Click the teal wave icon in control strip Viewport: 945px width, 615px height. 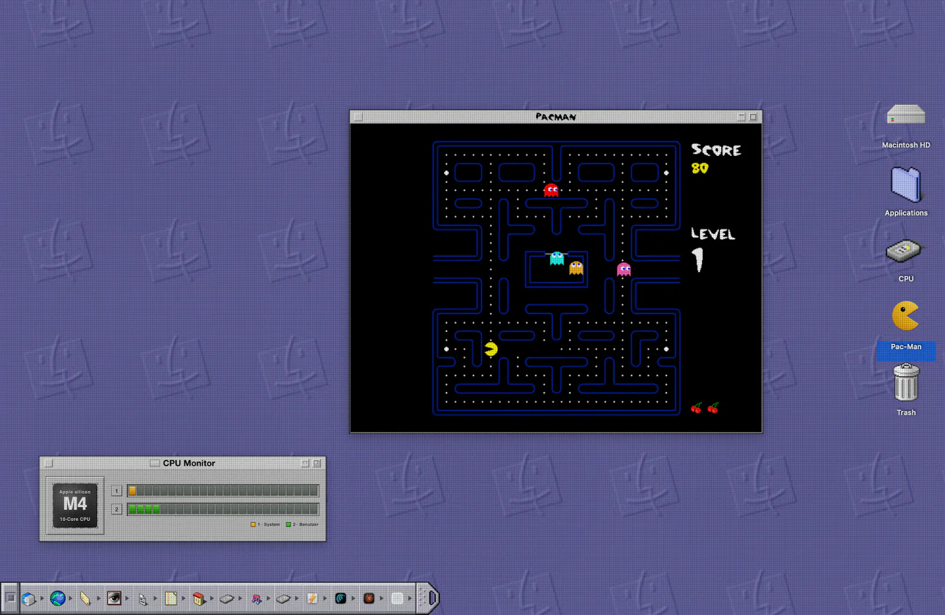pos(341,598)
